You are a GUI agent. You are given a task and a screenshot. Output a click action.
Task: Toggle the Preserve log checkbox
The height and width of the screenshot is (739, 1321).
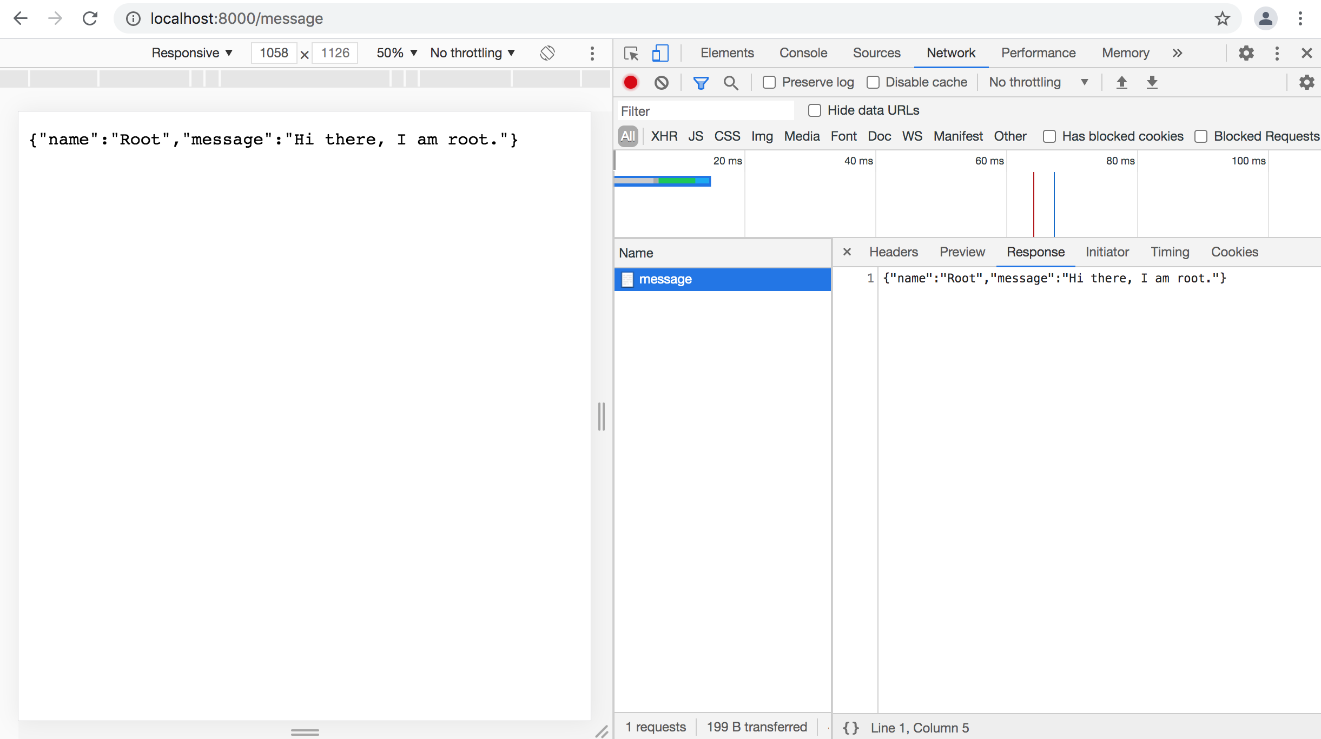pyautogui.click(x=769, y=82)
